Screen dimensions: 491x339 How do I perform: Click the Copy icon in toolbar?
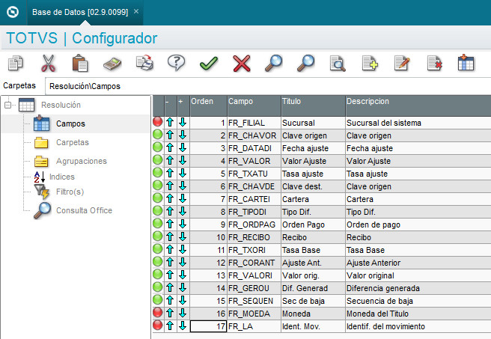[x=15, y=63]
